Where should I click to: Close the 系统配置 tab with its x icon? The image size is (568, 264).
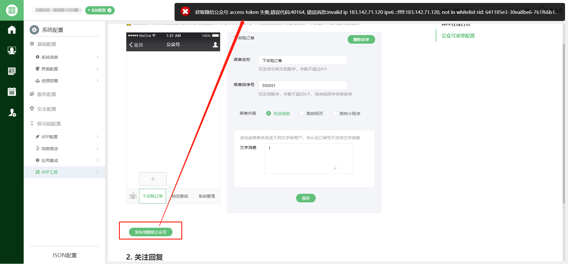(109, 10)
